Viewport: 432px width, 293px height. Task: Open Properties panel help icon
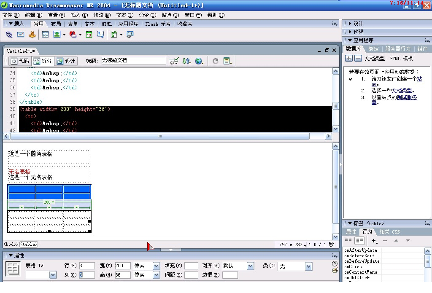(335, 264)
